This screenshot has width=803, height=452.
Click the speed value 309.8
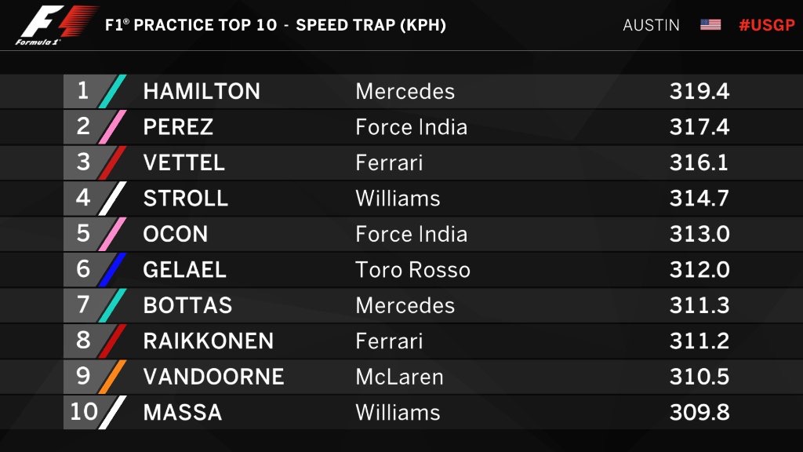click(699, 412)
